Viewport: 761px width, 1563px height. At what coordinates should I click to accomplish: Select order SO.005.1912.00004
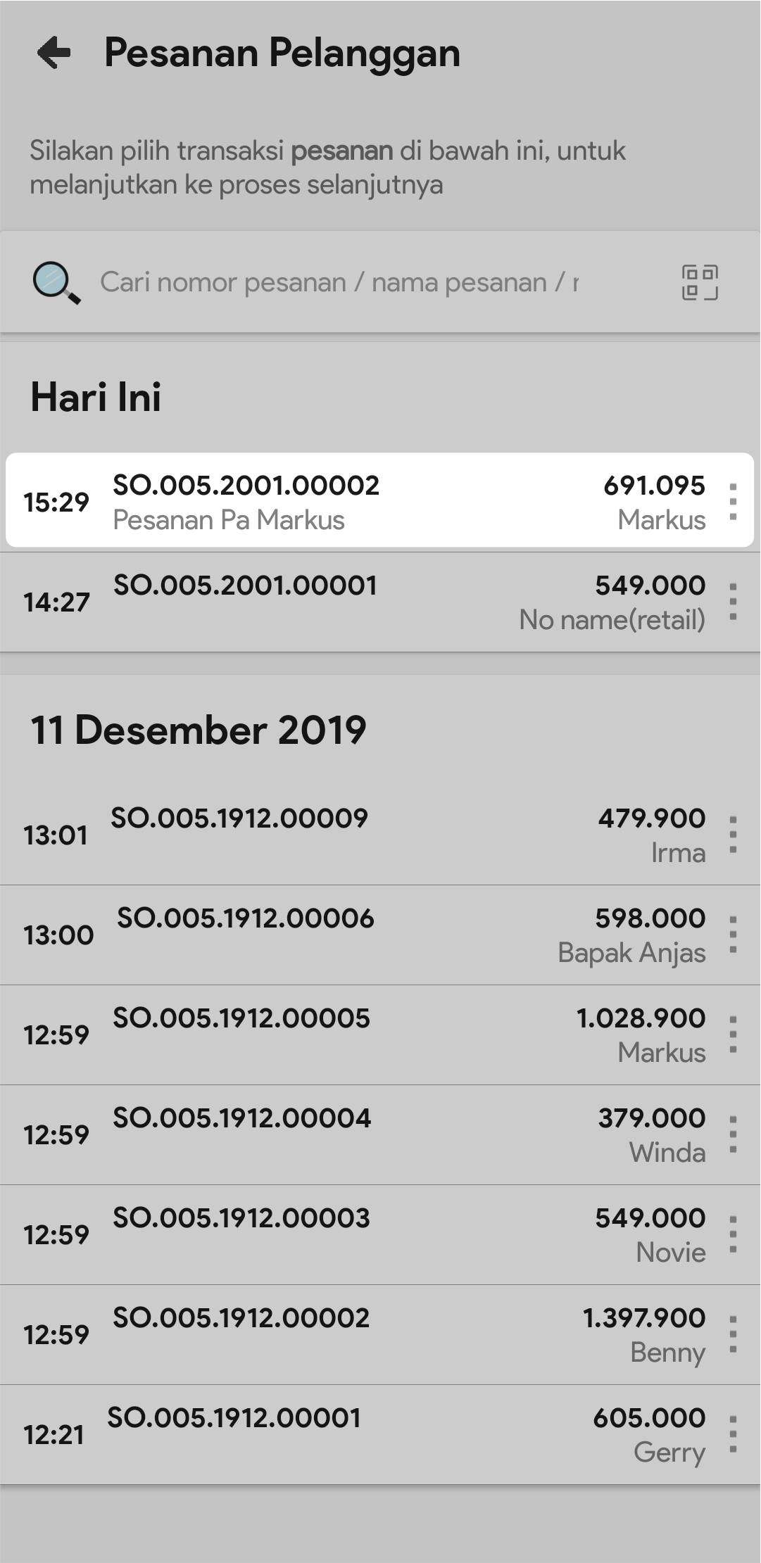352,1134
